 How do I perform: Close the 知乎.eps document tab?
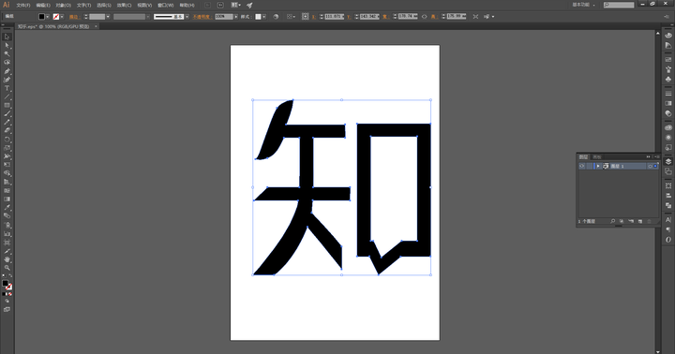click(x=96, y=26)
